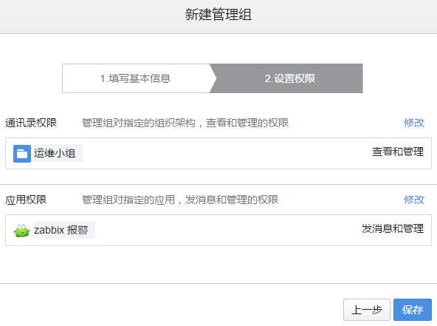Click the description 管理组对指定的组织架构，查看和管理的权限
Viewport: 437px width, 326px height.
click(185, 123)
